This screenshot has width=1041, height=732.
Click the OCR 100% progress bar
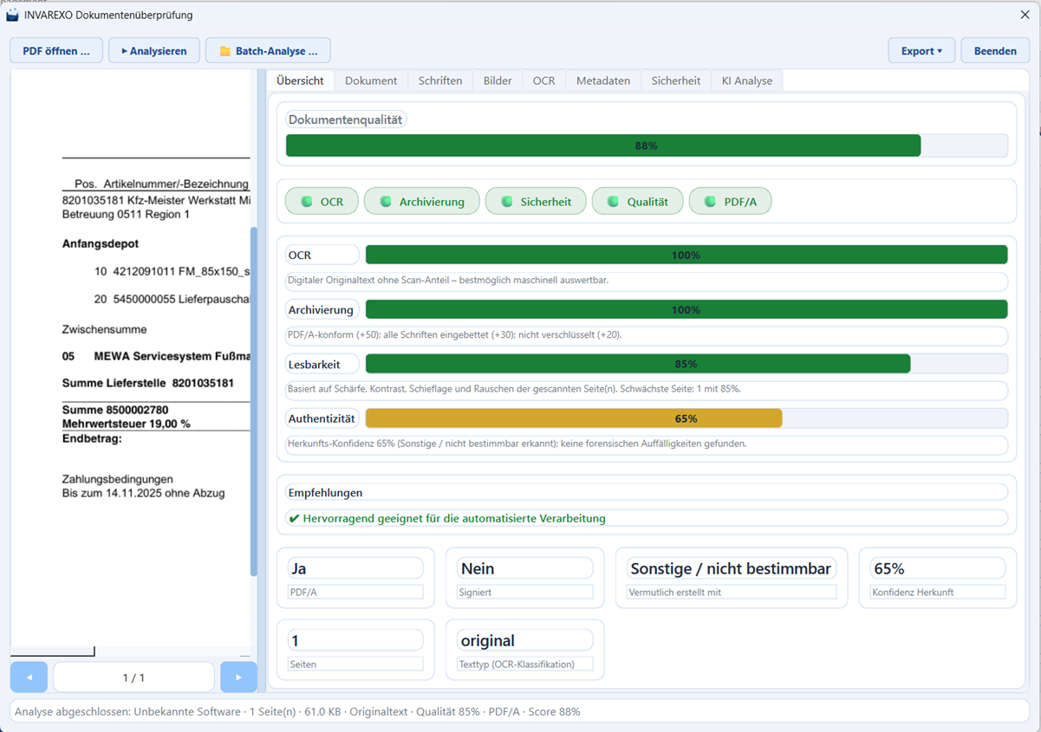pos(686,255)
